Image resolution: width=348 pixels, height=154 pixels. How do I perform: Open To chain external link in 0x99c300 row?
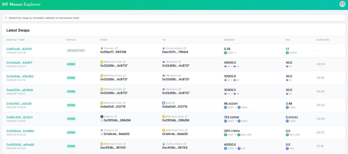coord(186,116)
